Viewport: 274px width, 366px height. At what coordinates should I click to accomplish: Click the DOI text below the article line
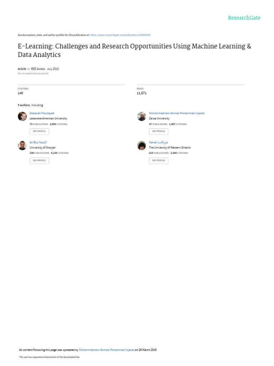coord(33,73)
